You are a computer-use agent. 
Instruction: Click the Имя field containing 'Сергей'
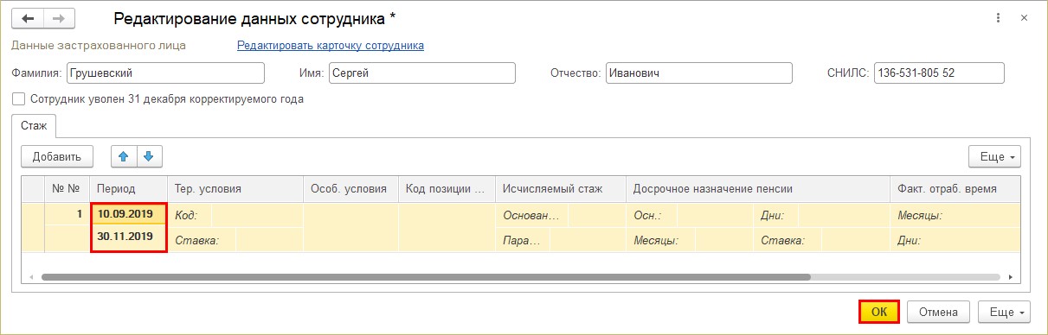tap(421, 73)
